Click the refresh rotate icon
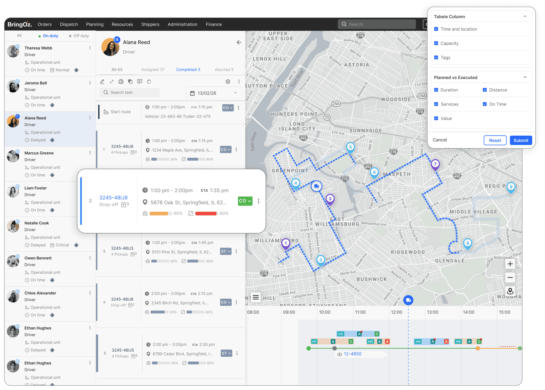 (149, 82)
